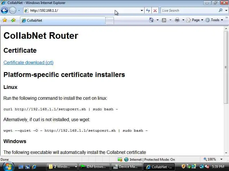Click the Print icon
Viewport: 229px width, 171px height.
pos(177,20)
